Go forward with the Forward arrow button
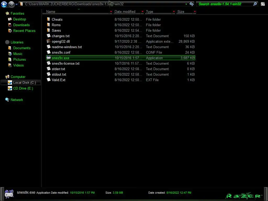The height and width of the screenshot is (201, 268). [11, 4]
